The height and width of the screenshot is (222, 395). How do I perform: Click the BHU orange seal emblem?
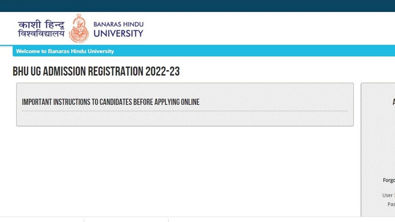pos(79,28)
